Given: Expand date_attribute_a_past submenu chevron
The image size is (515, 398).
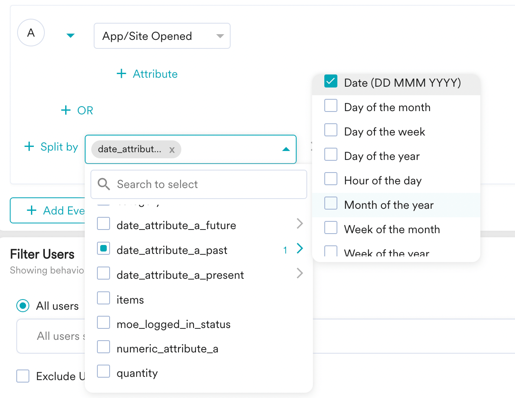Looking at the screenshot, I should pyautogui.click(x=300, y=249).
